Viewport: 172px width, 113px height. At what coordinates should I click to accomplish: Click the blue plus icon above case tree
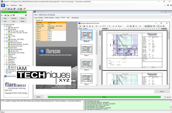(x=2, y=15)
